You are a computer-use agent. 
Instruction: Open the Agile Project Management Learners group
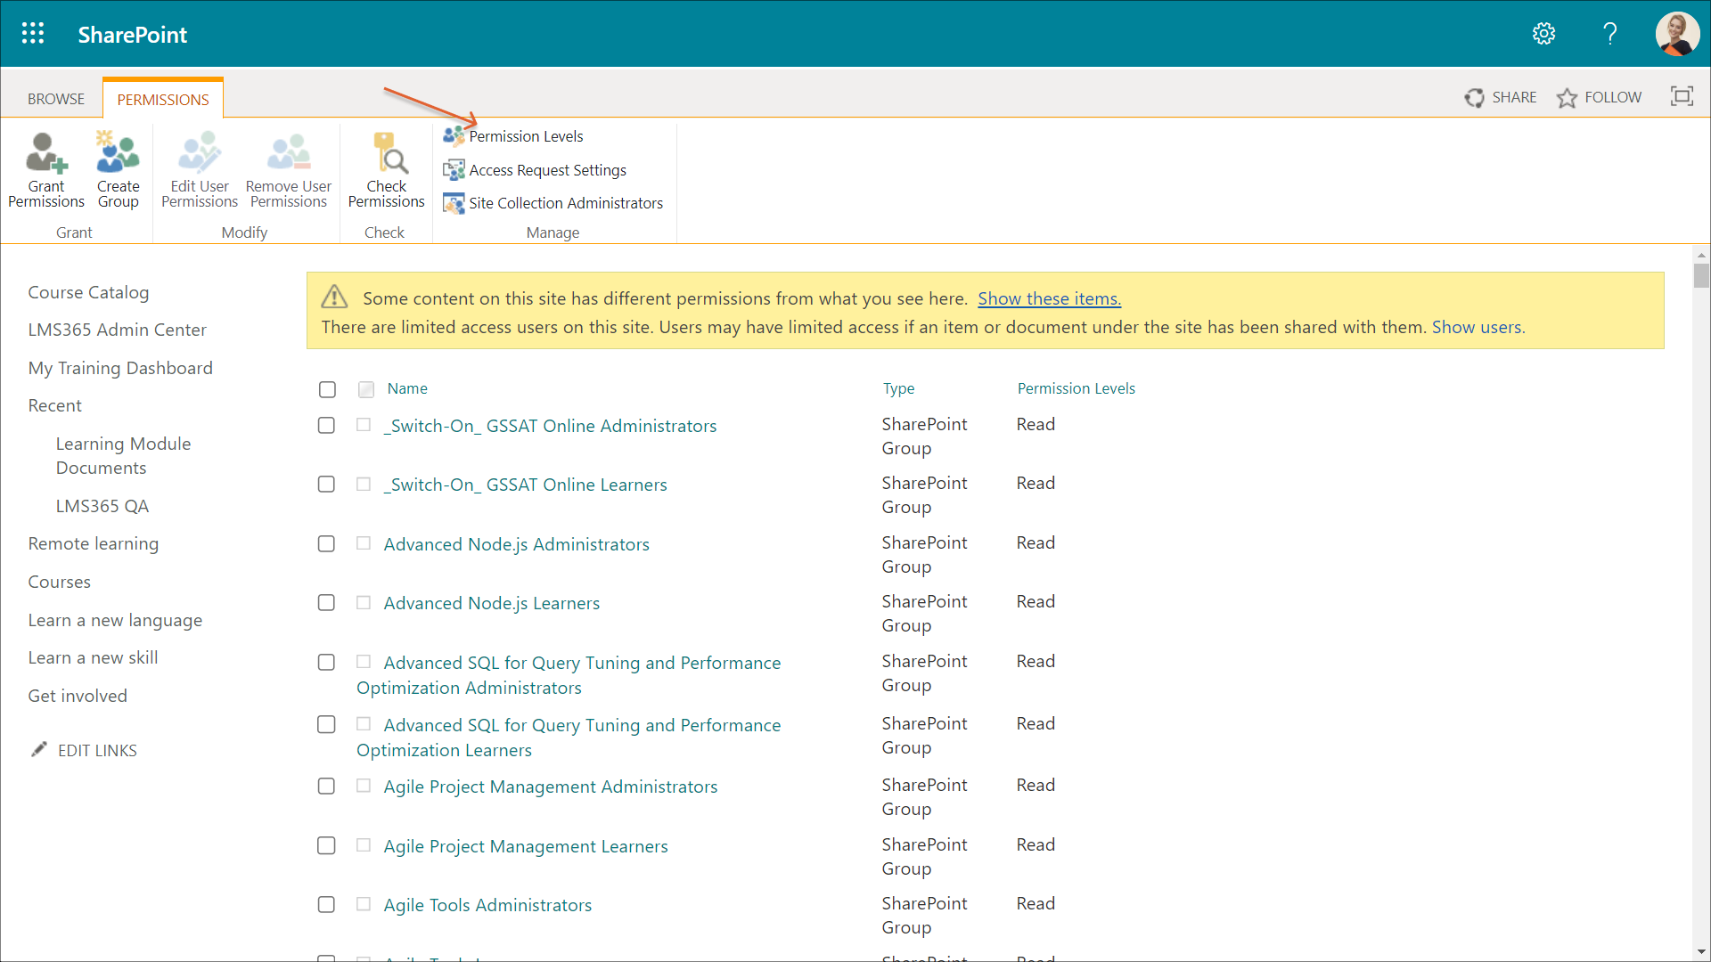click(x=525, y=846)
